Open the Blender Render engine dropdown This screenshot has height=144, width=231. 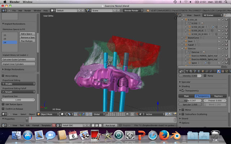[133, 10]
